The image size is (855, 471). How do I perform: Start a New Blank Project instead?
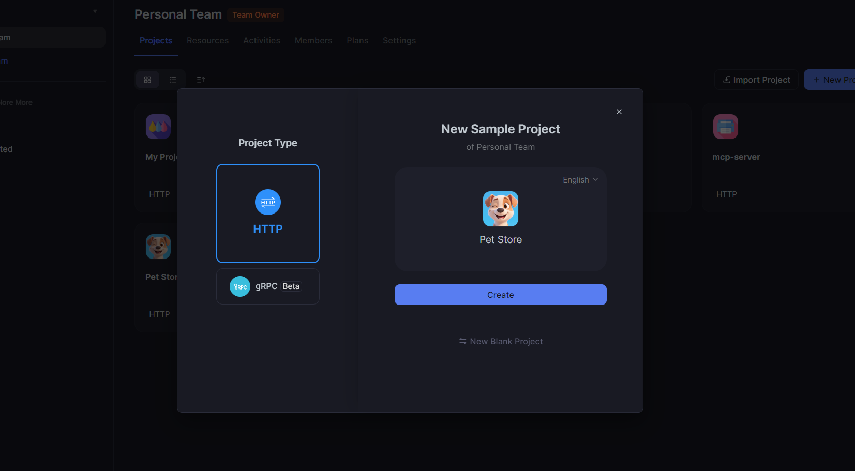point(500,341)
